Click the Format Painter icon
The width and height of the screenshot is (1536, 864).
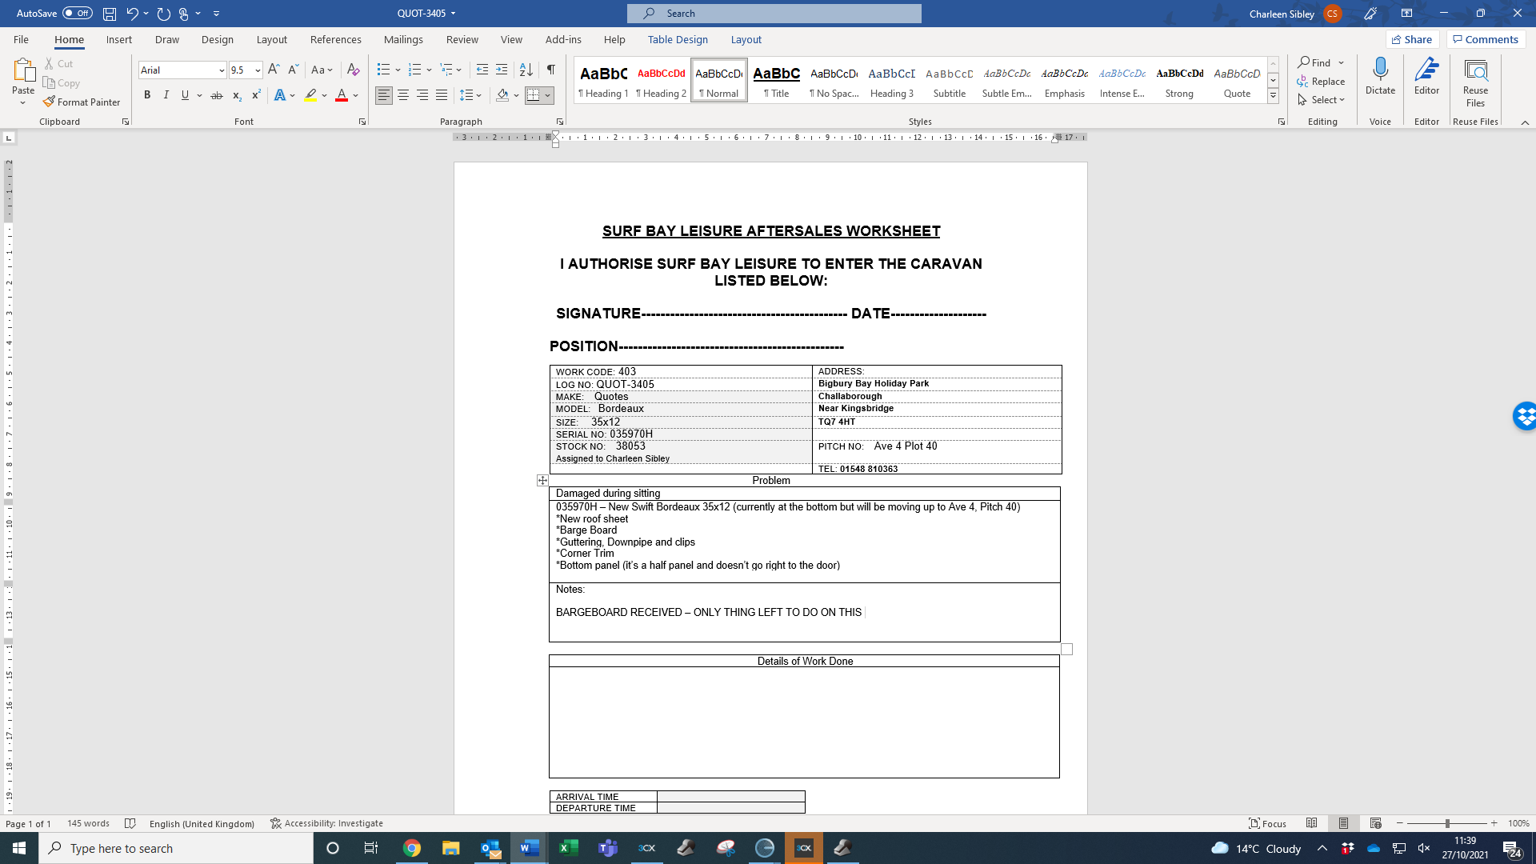50,102
